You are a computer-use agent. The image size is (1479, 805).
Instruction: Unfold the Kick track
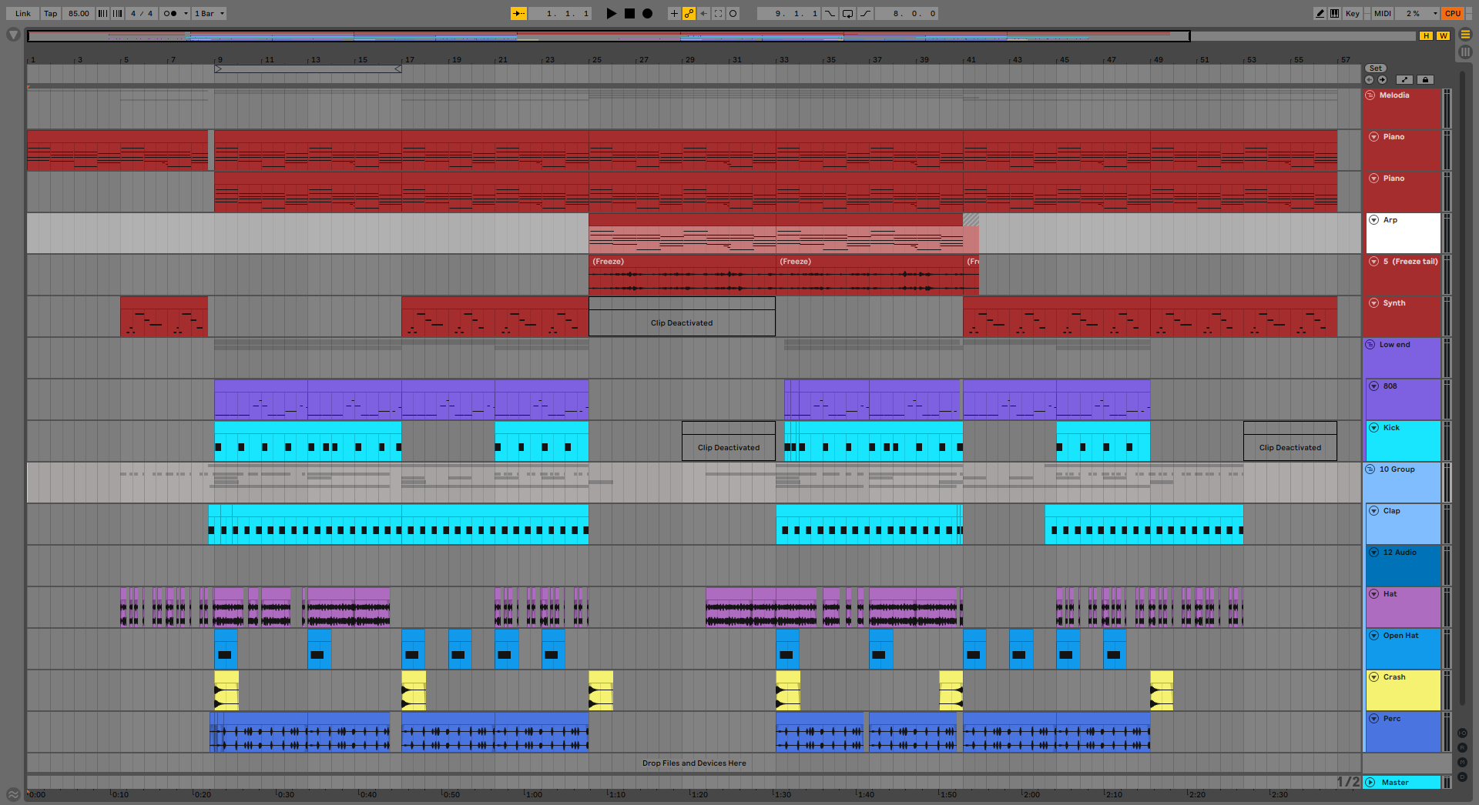coord(1373,428)
